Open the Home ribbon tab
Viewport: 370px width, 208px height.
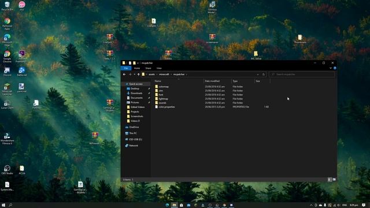click(137, 68)
